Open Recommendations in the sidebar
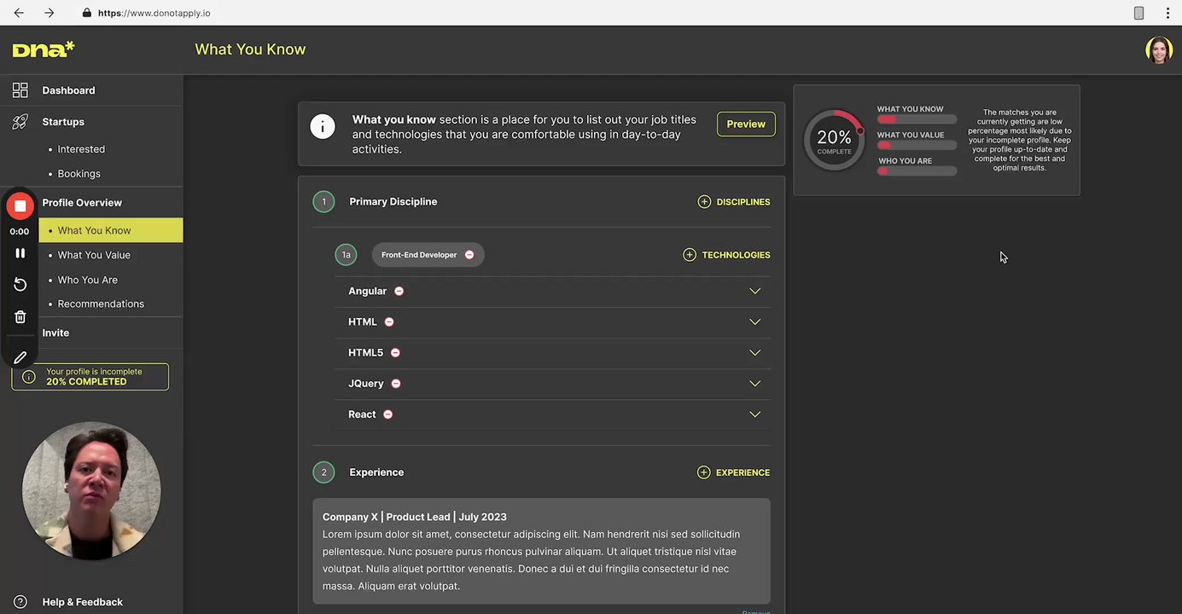1182x614 pixels. click(101, 304)
